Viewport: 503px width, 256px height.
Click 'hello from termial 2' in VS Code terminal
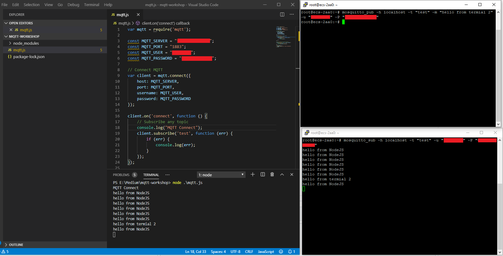(x=134, y=224)
